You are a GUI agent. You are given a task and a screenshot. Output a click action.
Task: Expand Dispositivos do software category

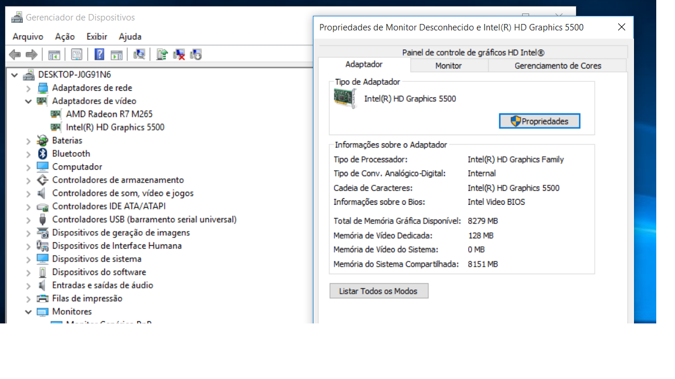[28, 273]
